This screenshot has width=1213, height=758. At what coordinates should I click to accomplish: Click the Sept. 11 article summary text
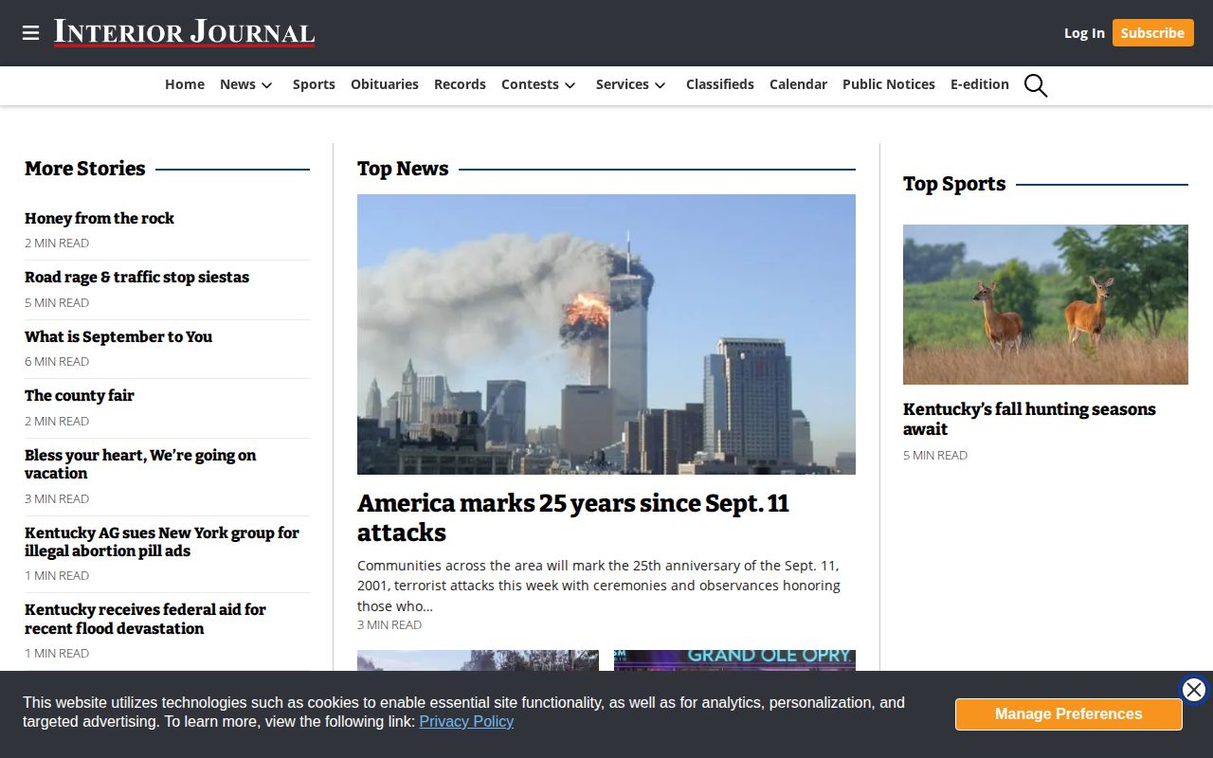[x=599, y=586]
